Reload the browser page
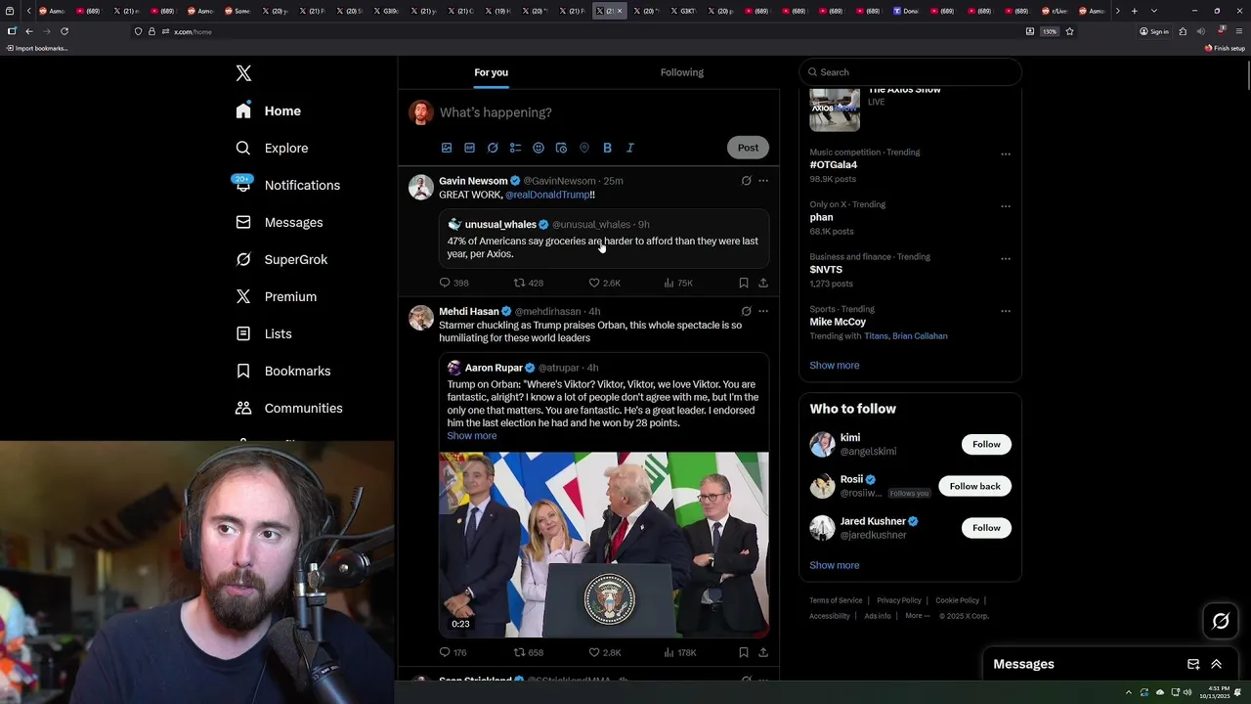This screenshot has width=1251, height=704. point(65,31)
